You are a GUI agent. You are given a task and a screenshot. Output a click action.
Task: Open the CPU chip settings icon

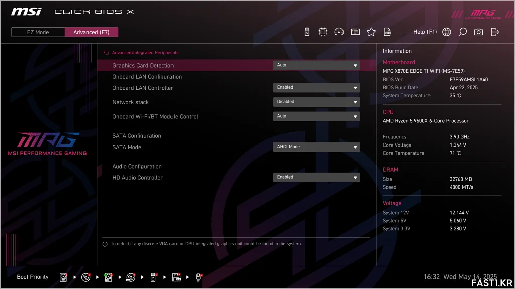(x=323, y=32)
